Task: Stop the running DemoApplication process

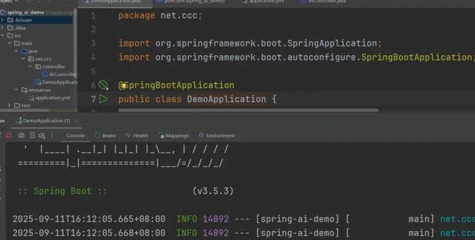Action: click(9, 135)
